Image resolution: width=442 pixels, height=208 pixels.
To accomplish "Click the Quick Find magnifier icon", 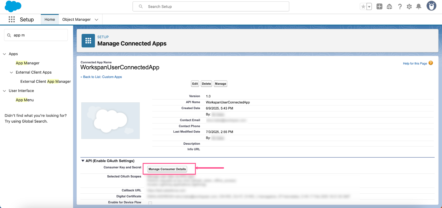I will (x=9, y=35).
